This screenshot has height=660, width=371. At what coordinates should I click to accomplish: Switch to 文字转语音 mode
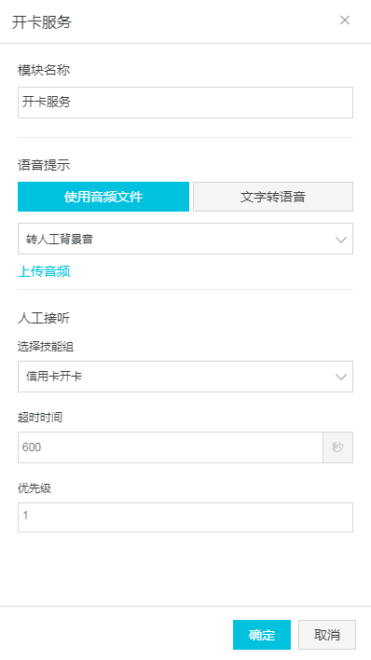(273, 197)
